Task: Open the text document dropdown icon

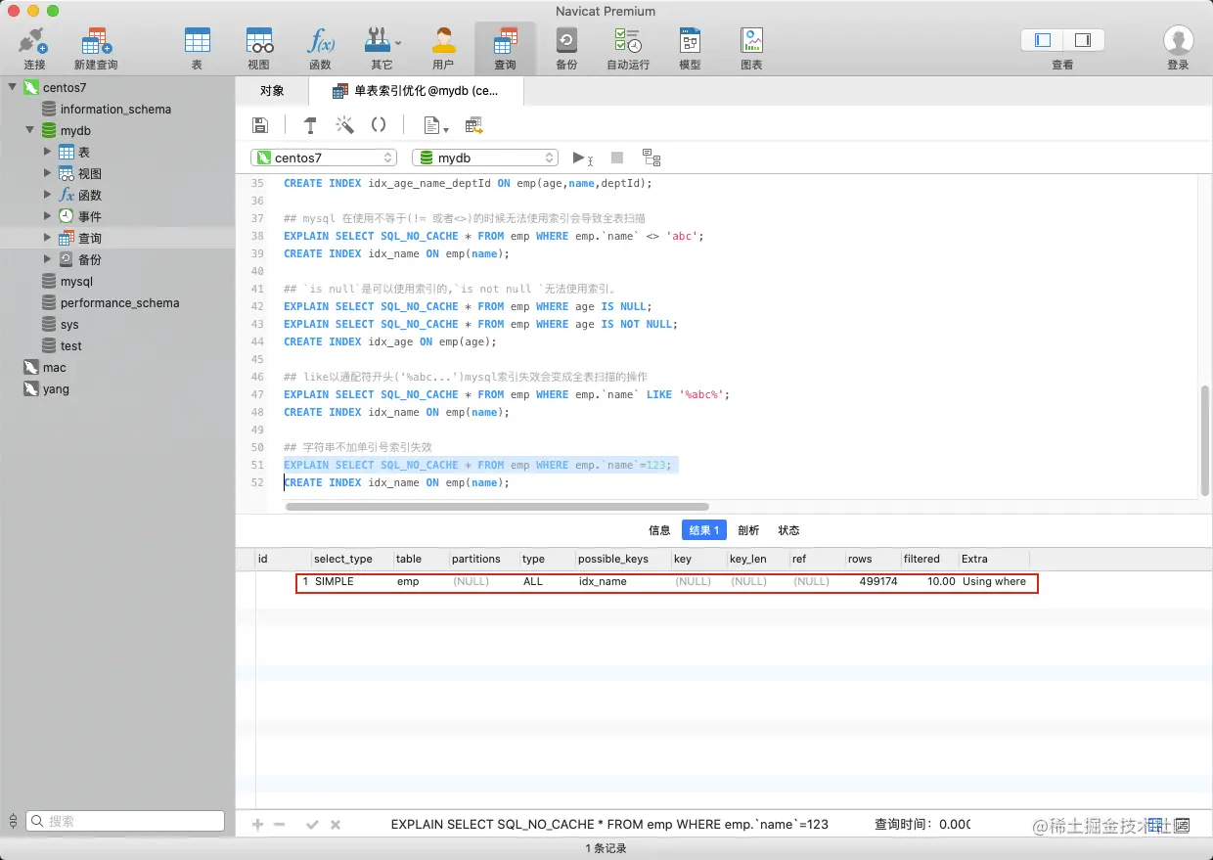Action: (x=435, y=125)
